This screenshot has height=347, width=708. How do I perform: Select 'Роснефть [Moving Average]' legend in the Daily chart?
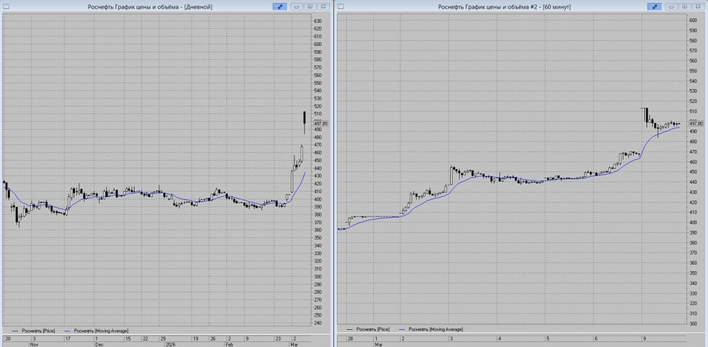96,331
